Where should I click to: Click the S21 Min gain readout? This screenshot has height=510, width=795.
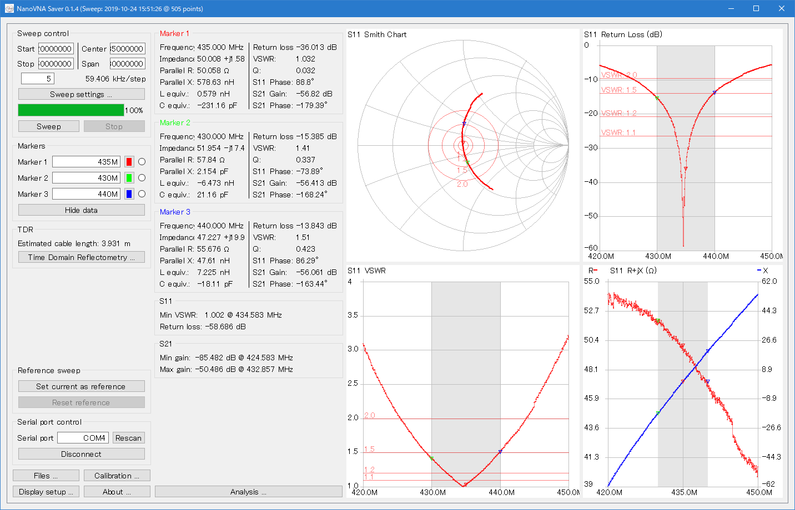tap(227, 358)
